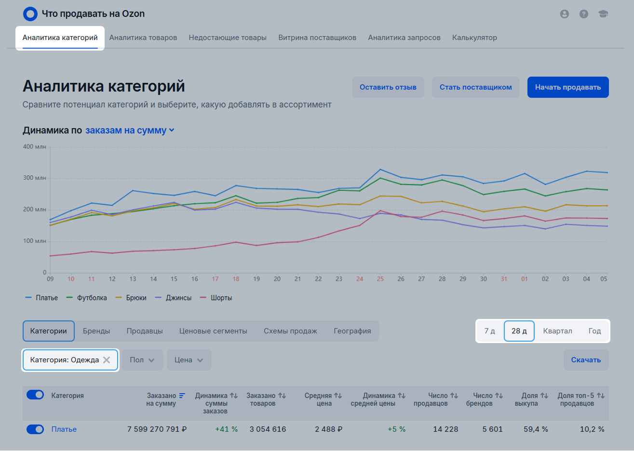Viewport: 634px width, 451px height.
Task: Select the Схемы продаж tab
Action: (290, 331)
